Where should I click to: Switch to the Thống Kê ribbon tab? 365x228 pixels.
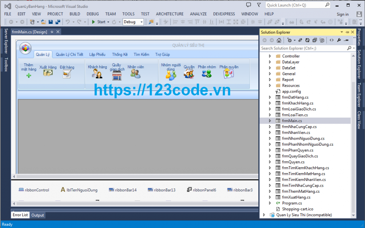[120, 54]
